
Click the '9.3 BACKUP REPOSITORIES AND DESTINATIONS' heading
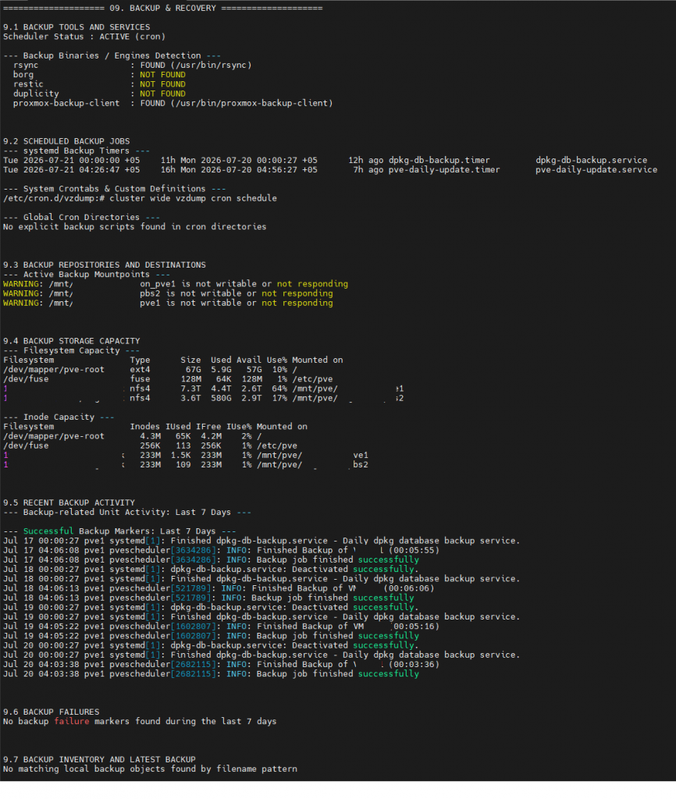(x=105, y=265)
